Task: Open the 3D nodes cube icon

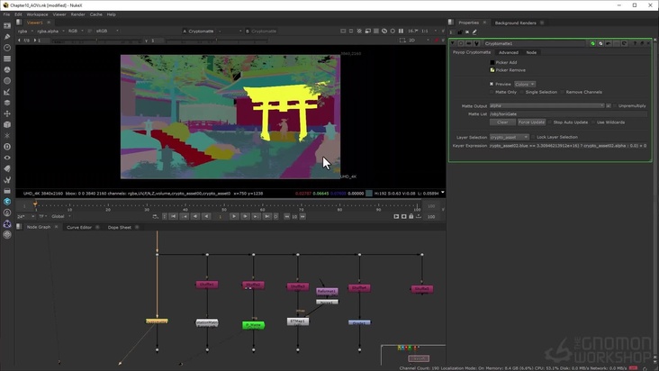Action: (7, 124)
